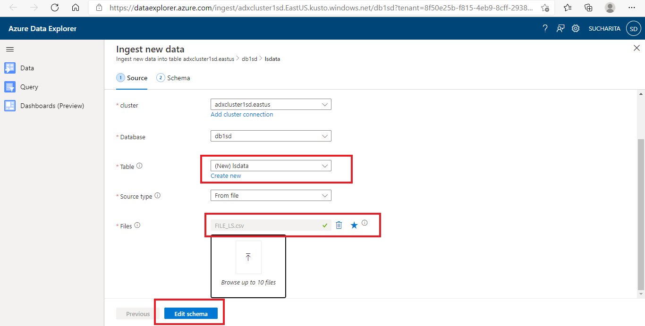The width and height of the screenshot is (645, 326).
Task: Click the lock icon in the address bar
Action: (99, 8)
